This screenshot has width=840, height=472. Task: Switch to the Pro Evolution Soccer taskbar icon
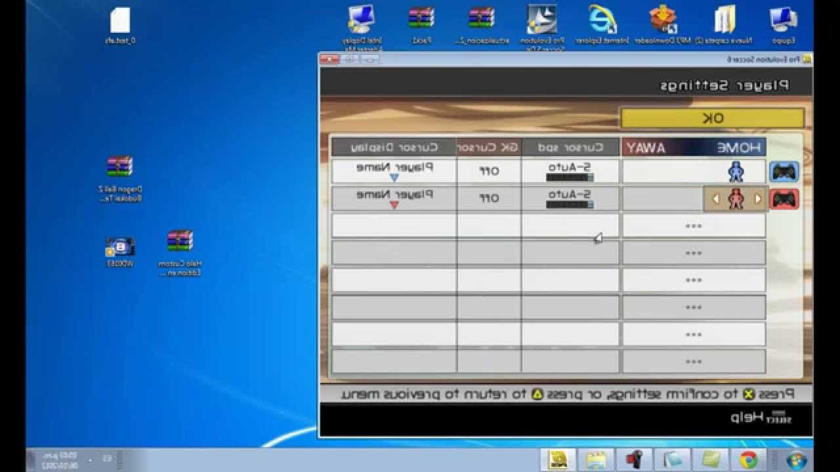click(559, 460)
